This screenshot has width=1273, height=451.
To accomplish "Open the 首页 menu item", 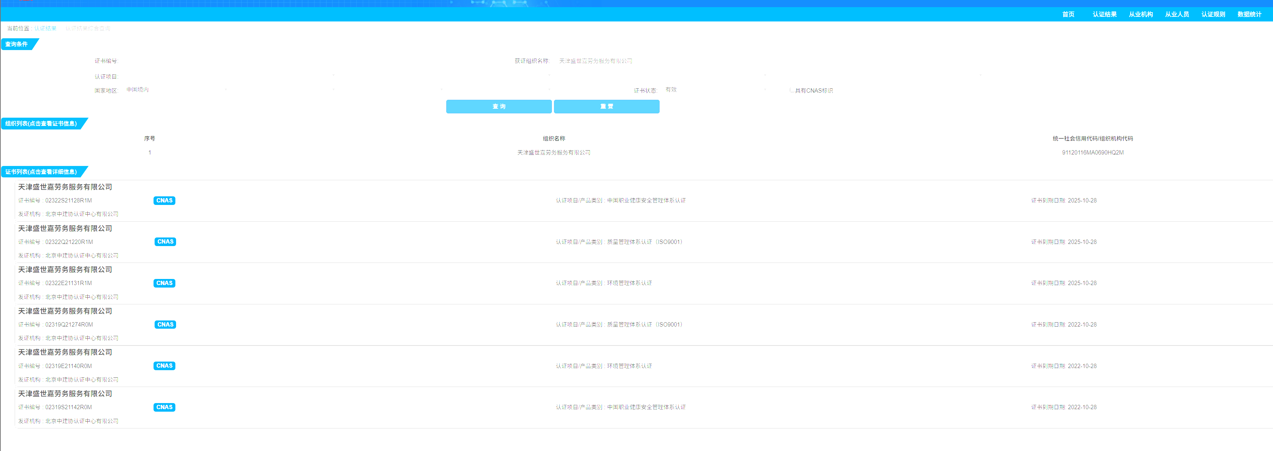I will point(1068,14).
